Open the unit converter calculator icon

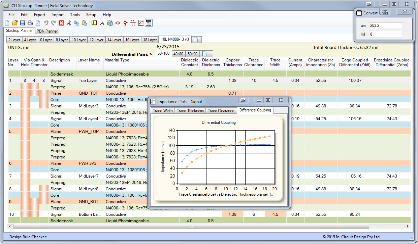click(149, 23)
